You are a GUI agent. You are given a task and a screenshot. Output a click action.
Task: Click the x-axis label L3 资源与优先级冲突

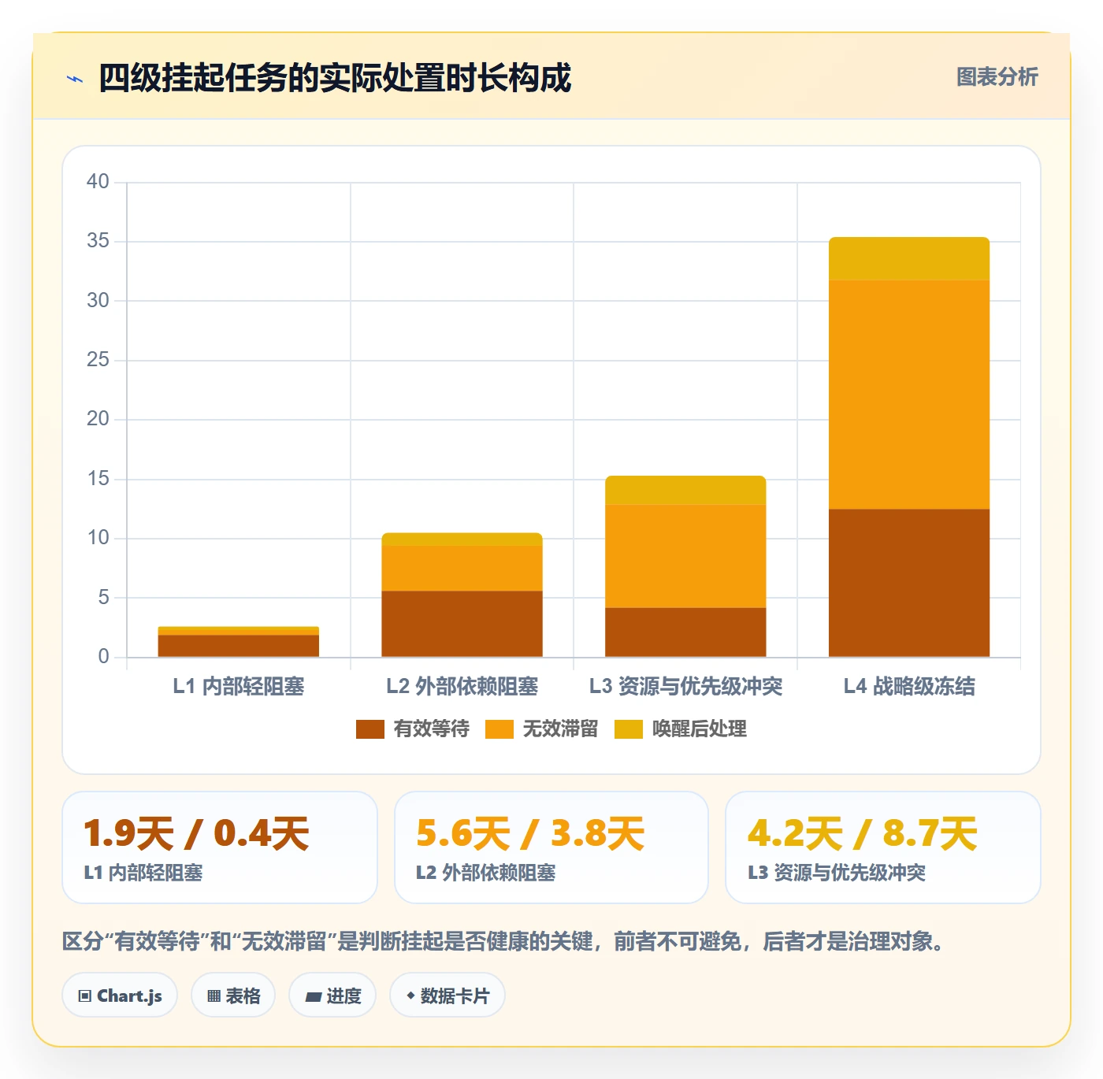[685, 687]
